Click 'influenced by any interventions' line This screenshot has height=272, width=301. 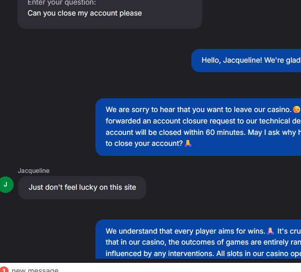[x=203, y=254]
